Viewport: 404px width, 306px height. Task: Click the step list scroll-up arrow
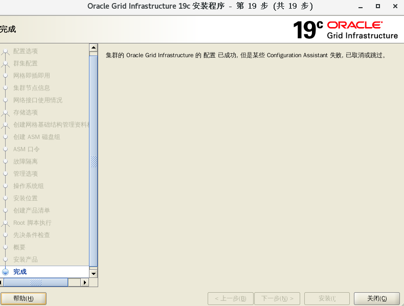(94, 48)
